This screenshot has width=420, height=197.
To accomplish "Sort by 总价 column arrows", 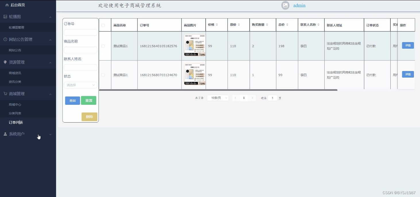I will tap(287, 25).
